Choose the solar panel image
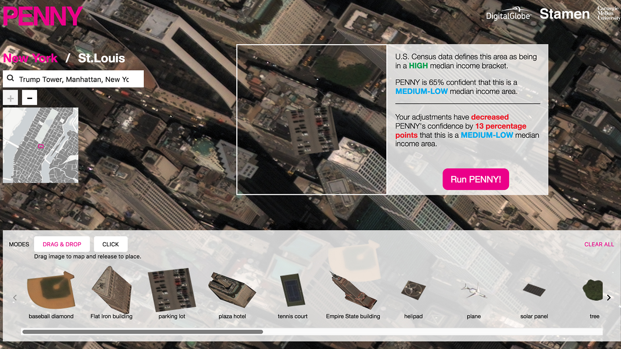Viewport: 621px width, 349px height. [x=534, y=289]
